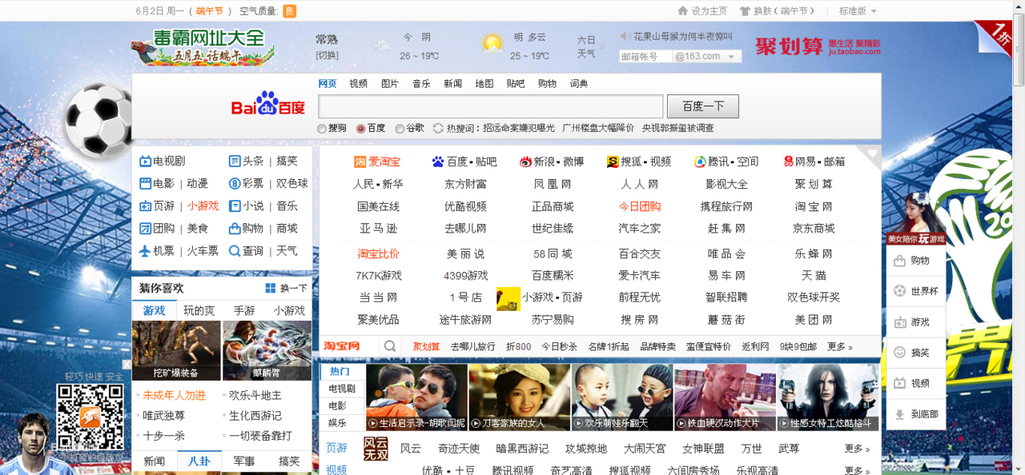Click the home icon beside 设为主页

click(683, 11)
